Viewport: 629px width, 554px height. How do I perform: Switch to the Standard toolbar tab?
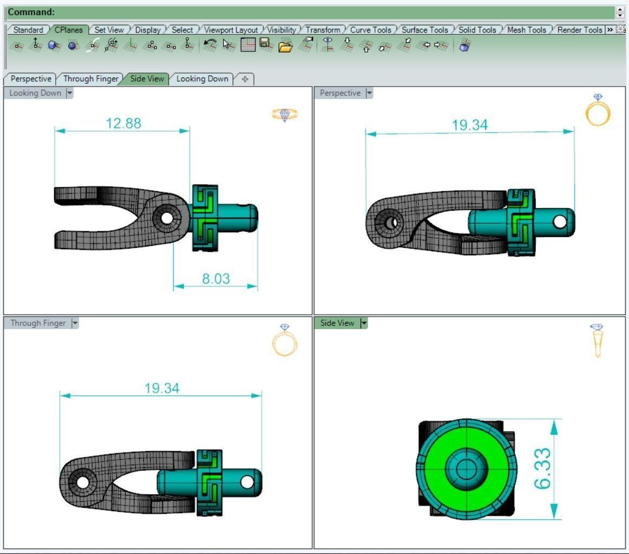point(28,30)
